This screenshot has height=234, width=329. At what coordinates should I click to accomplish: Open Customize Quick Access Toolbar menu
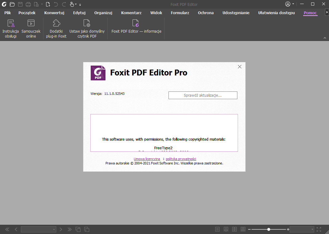[80, 4]
